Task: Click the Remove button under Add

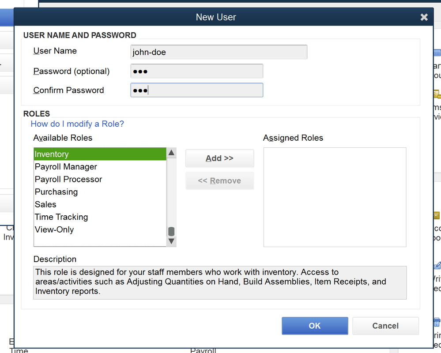Action: click(x=219, y=180)
